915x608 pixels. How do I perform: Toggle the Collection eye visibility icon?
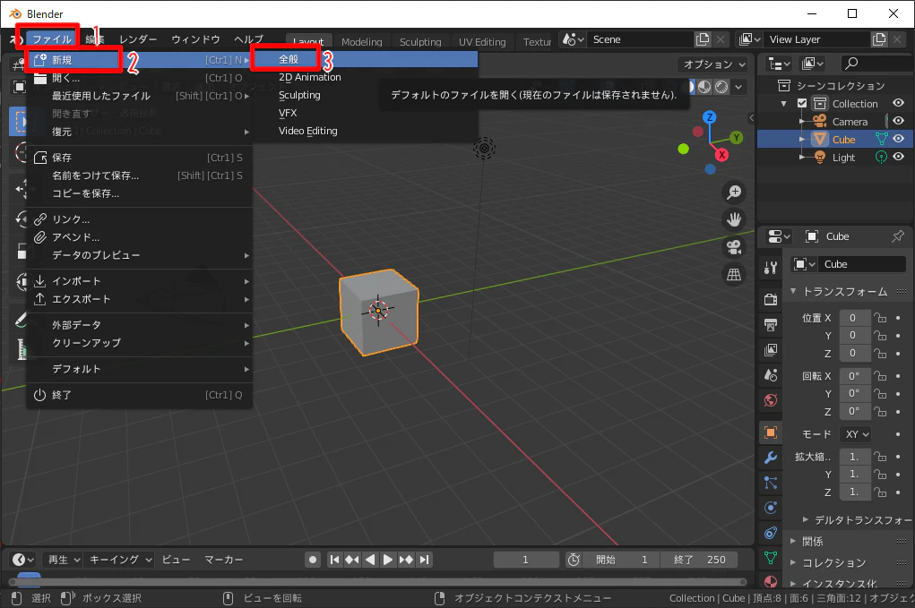(x=899, y=103)
